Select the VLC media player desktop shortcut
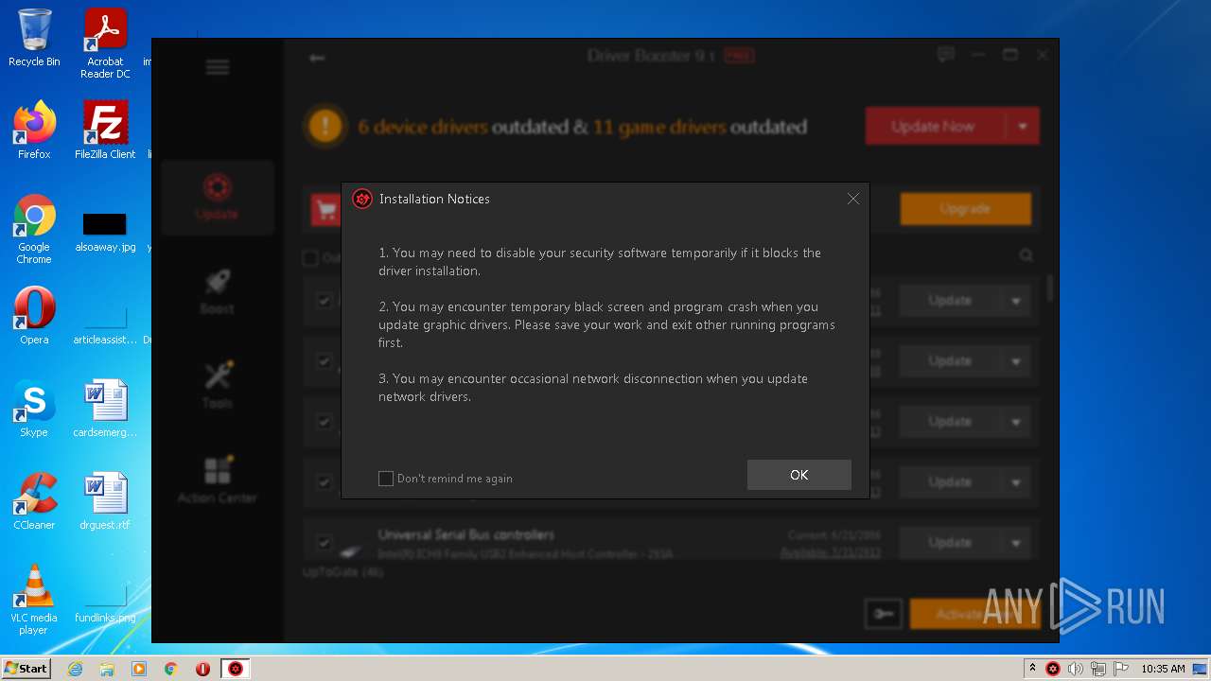 click(34, 600)
